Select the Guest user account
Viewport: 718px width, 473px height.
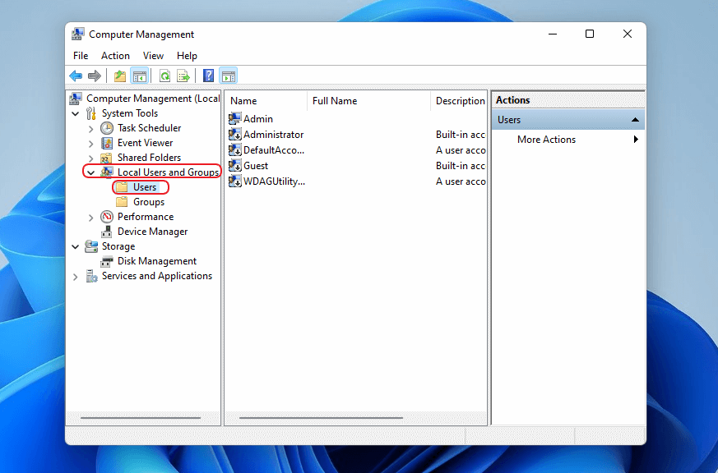point(255,166)
